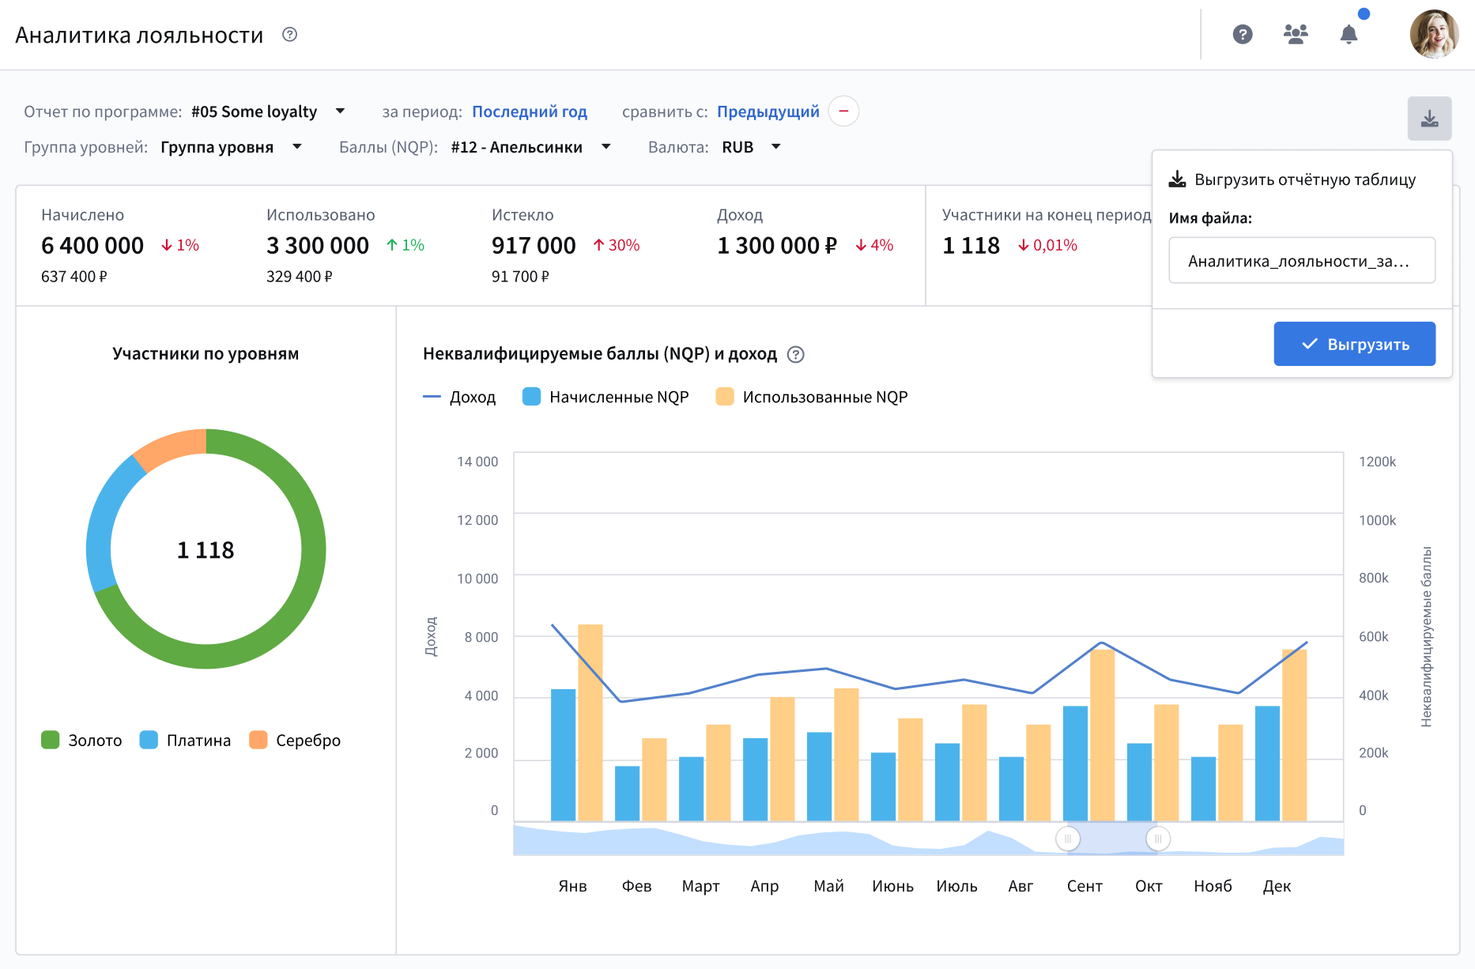Open points dropdown #12 - Апельсинки
Viewport: 1475px width, 969px height.
click(x=530, y=147)
